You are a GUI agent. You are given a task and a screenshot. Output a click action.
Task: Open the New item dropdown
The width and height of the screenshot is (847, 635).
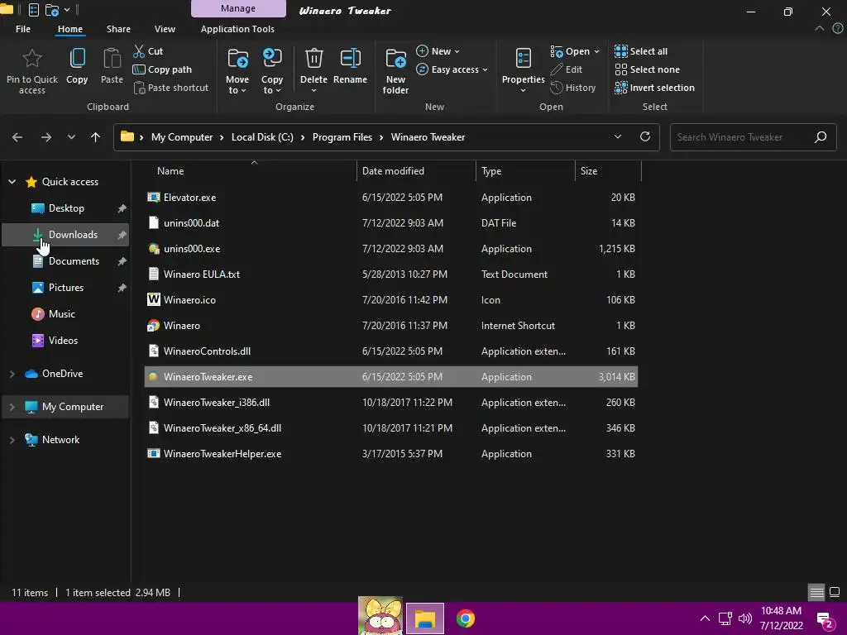tap(438, 51)
